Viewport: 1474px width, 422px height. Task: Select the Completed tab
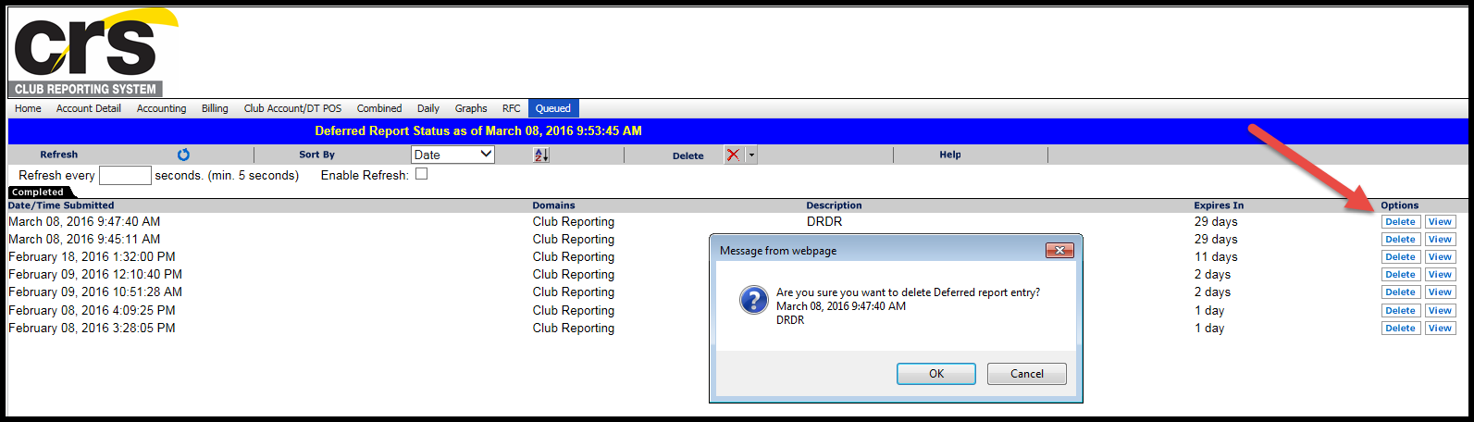click(x=38, y=192)
